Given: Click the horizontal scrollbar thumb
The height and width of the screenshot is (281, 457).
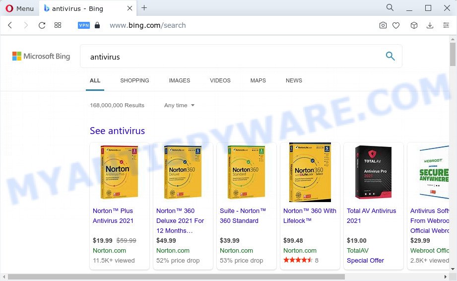Looking at the screenshot, I should (176, 277).
